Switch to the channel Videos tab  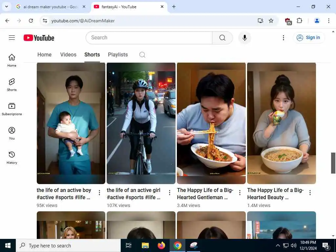pos(68,55)
